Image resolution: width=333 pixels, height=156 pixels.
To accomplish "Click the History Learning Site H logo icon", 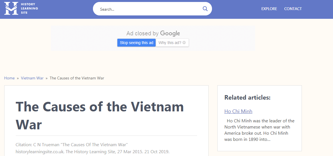I will [11, 8].
